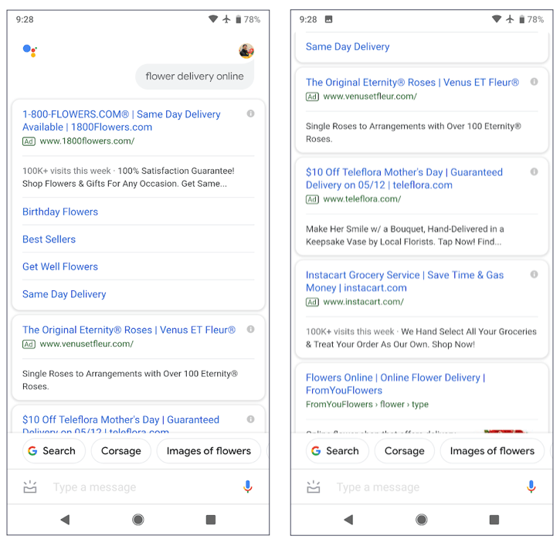Open Same Day Delivery sitelink in left phone
560x546 pixels.
(64, 294)
